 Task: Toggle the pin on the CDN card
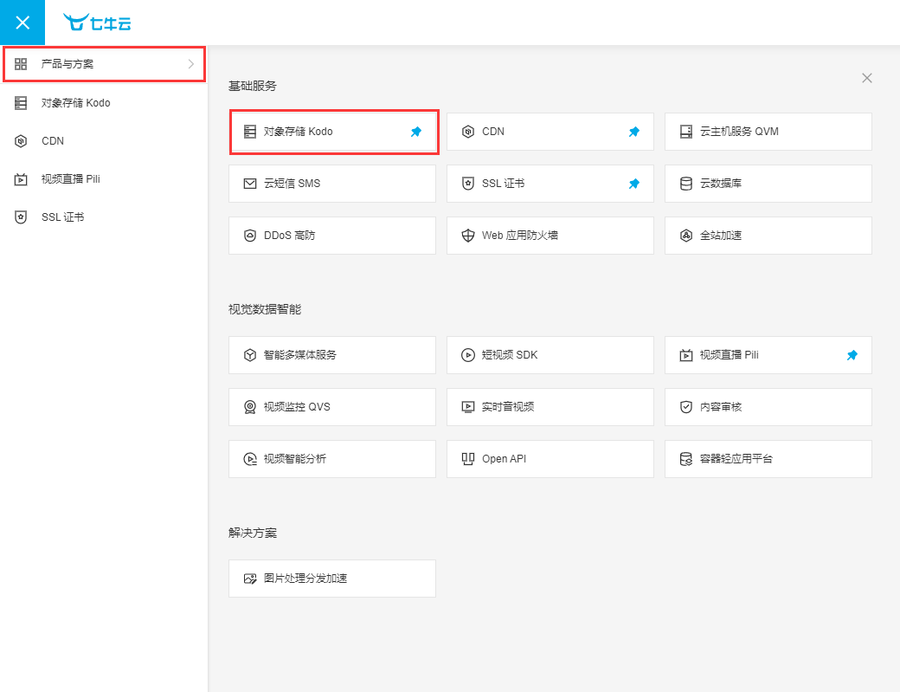click(x=634, y=132)
